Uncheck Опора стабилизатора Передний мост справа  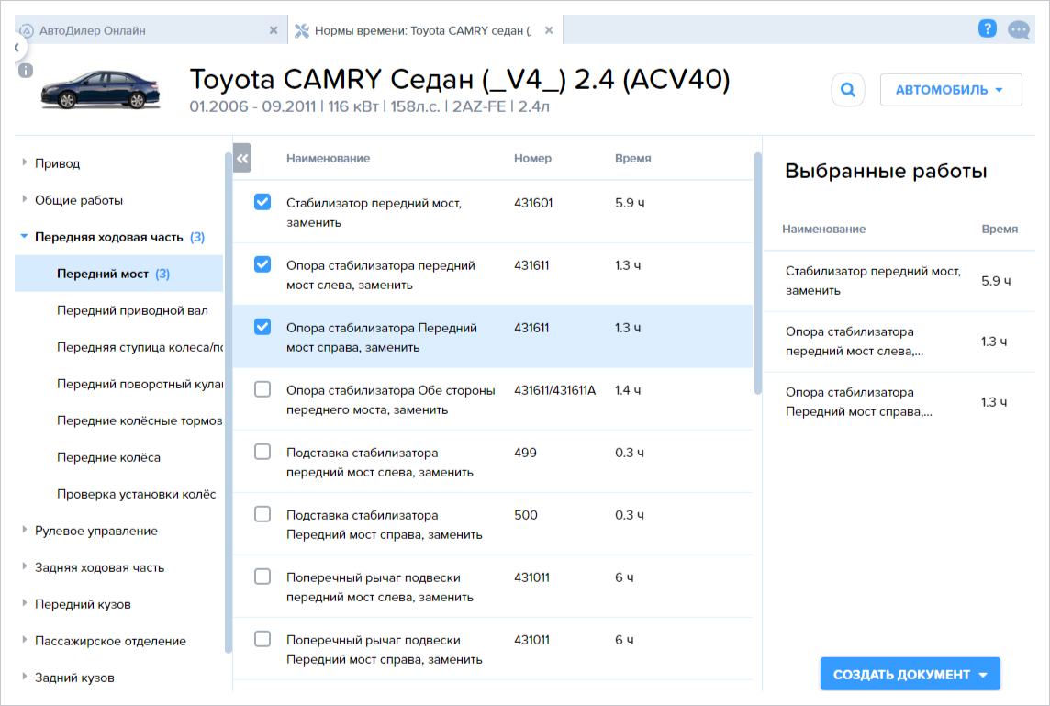click(262, 326)
